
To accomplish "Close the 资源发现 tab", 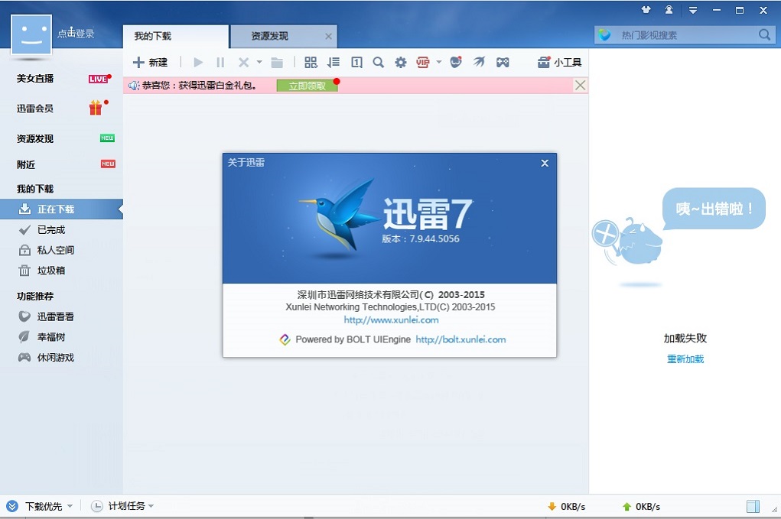I will 328,37.
